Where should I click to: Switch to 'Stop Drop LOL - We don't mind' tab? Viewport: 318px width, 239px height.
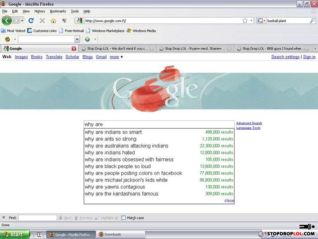[x=118, y=49]
